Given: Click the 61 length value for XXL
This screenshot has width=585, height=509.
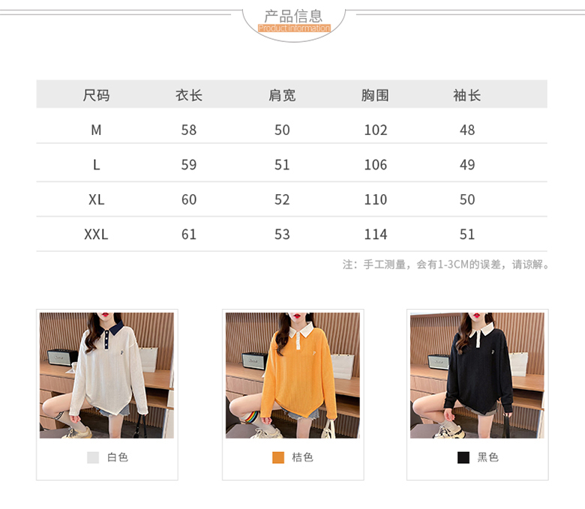Looking at the screenshot, I should (189, 235).
